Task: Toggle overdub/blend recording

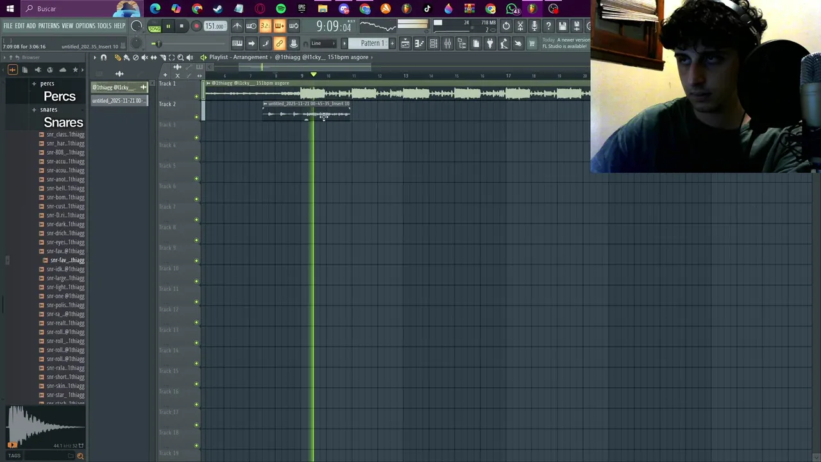Action: click(x=279, y=26)
